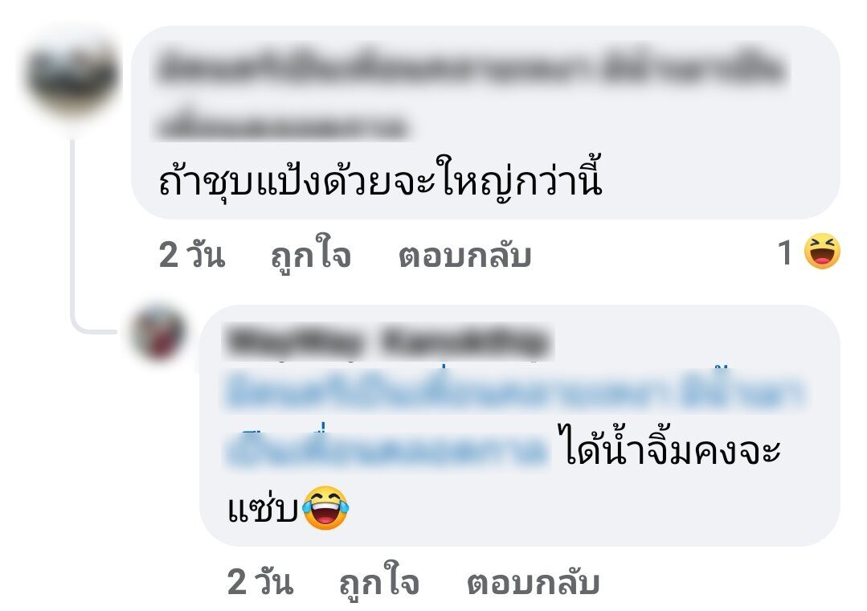Open the blurred author name of the reply
867x611 pixels.
[387, 341]
